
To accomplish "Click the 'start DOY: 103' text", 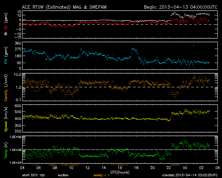I will coord(33,175).
